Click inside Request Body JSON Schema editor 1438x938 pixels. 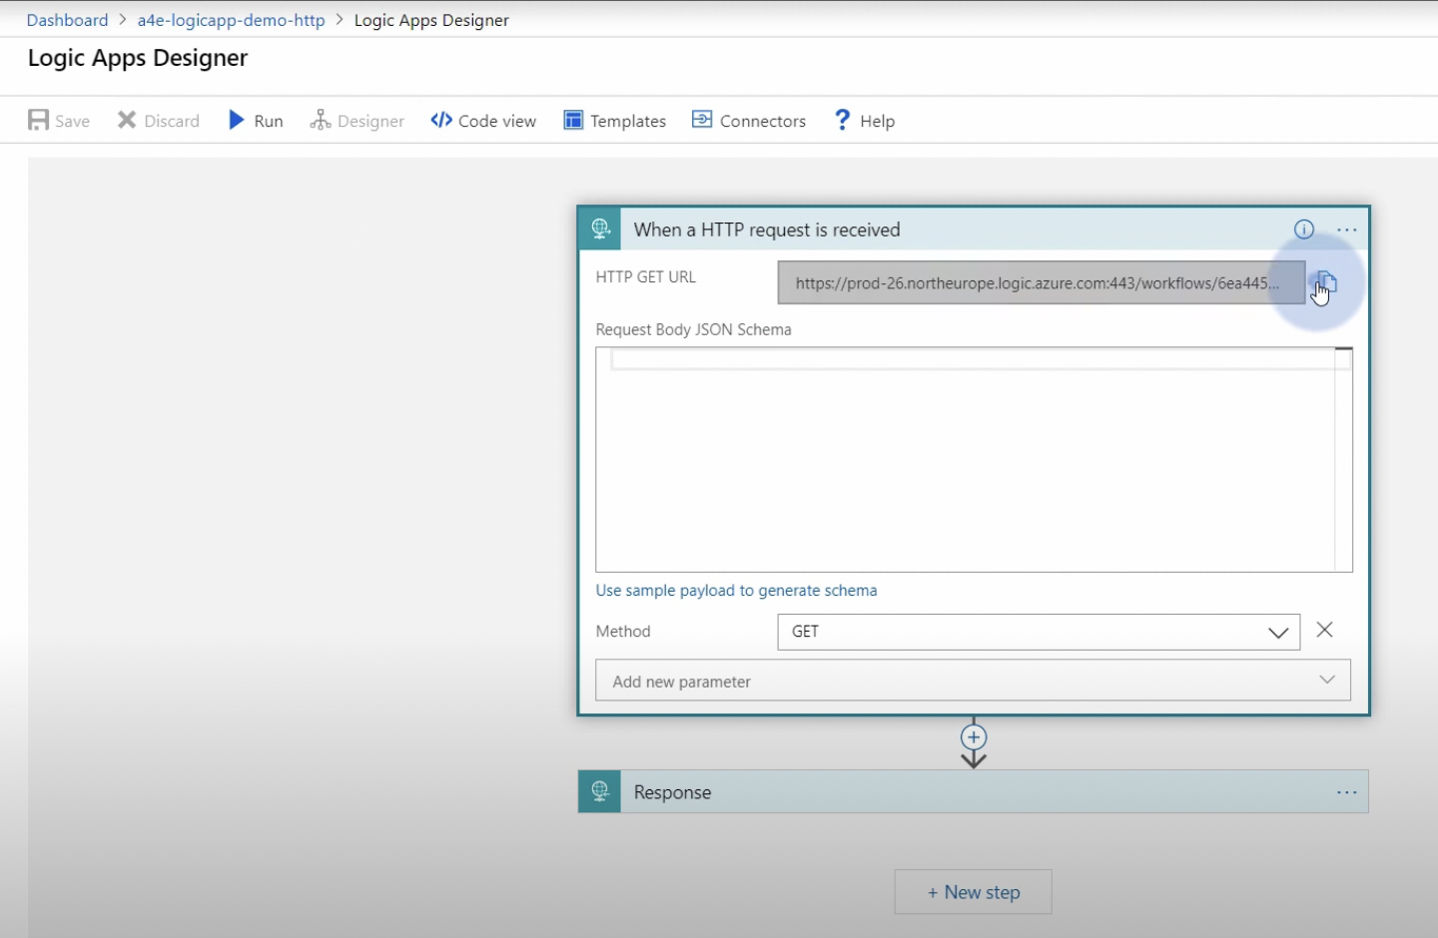click(x=974, y=460)
